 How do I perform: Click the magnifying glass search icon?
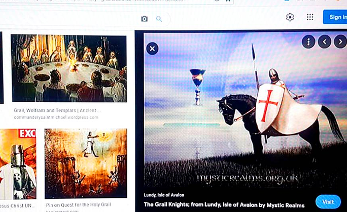coord(159,19)
